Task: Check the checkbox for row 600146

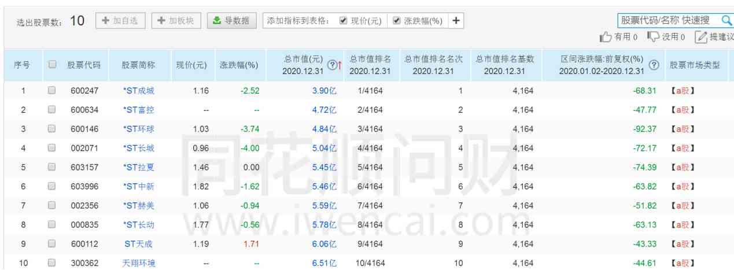Action: 51,128
